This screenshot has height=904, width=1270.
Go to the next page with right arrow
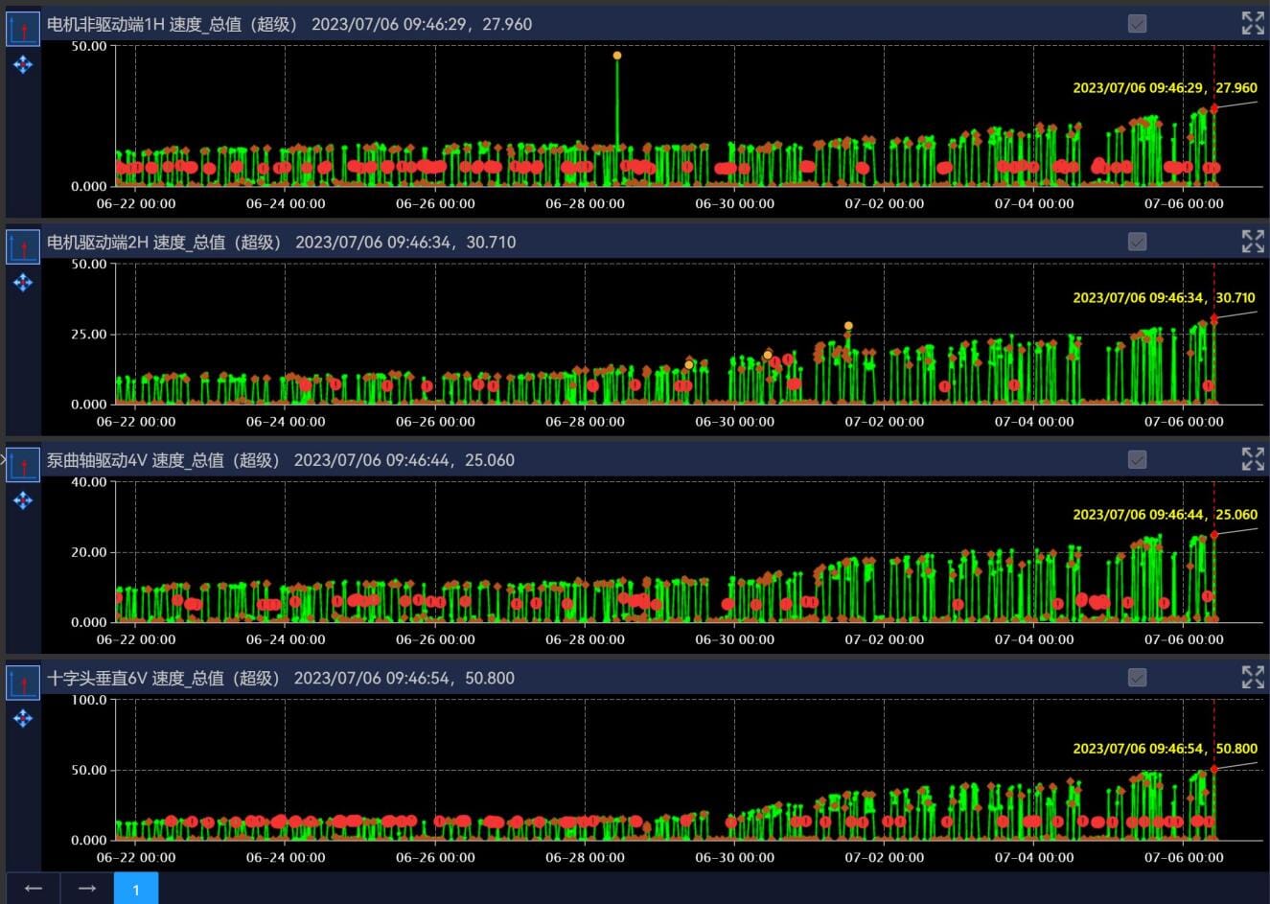tap(87, 889)
